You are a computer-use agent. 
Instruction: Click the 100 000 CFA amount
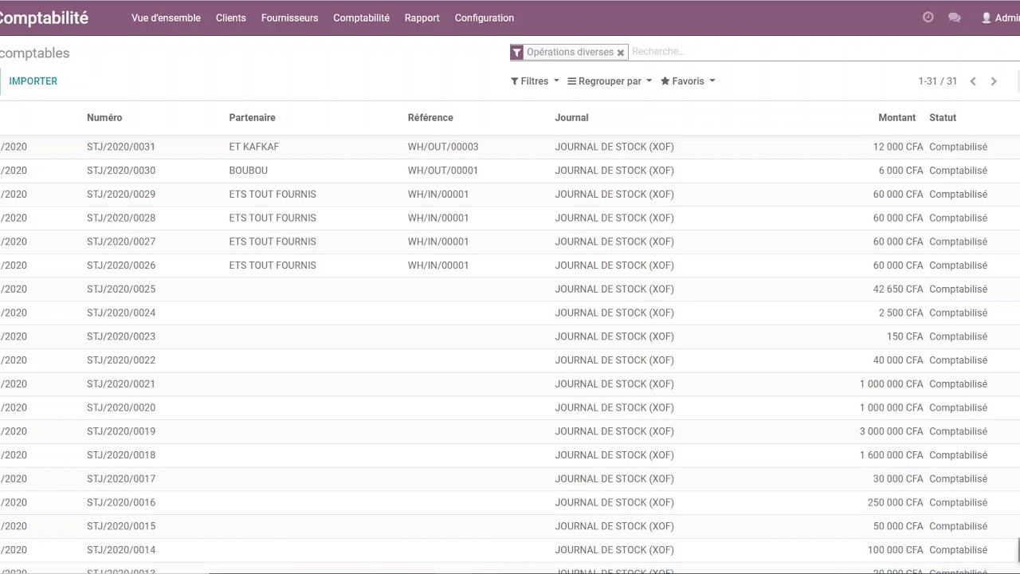pos(896,550)
